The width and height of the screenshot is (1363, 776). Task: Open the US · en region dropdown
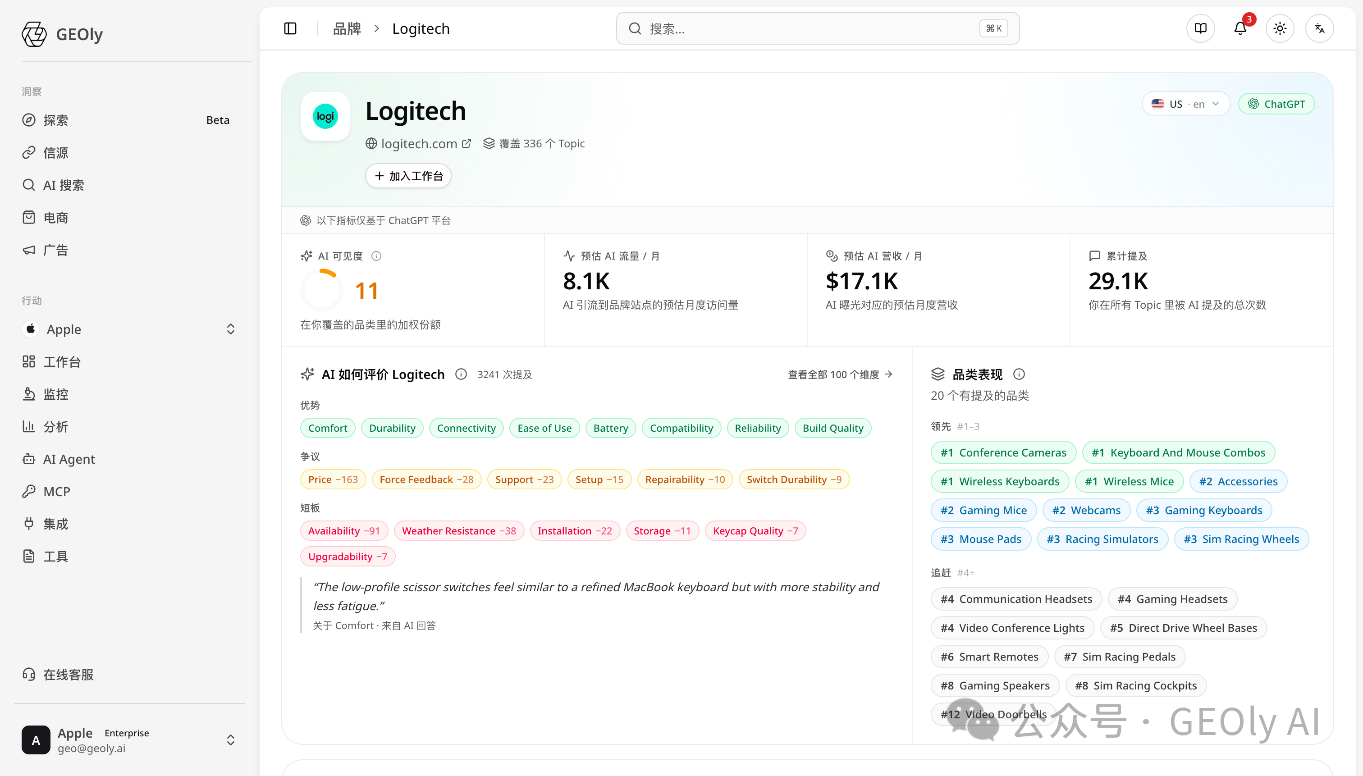(1185, 104)
